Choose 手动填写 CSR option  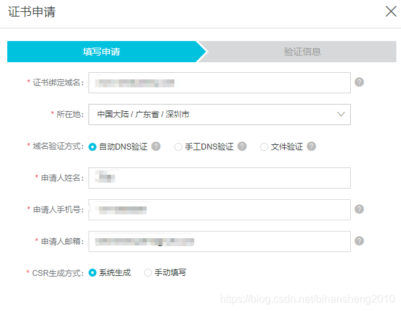148,273
